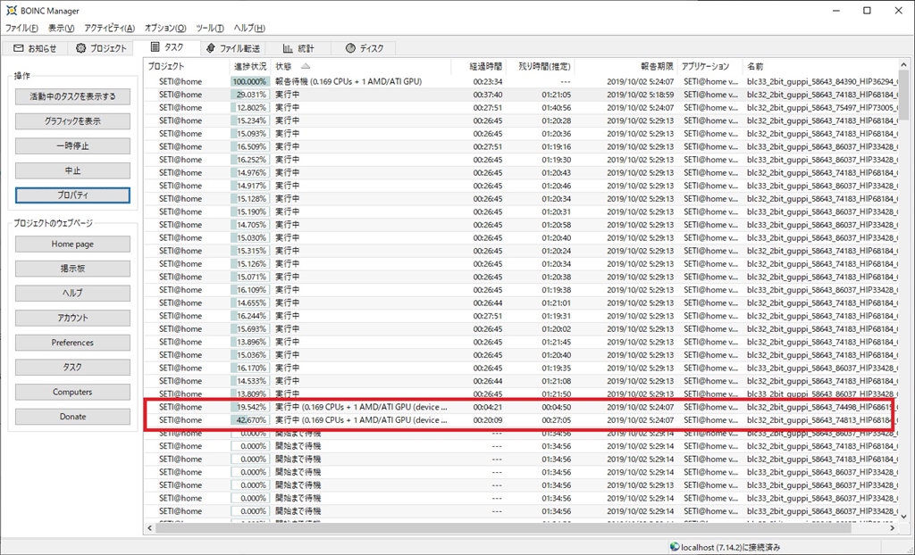Screen dimensions: 915x555
Task: Switch to the プロジェクト tab
Action: click(101, 48)
